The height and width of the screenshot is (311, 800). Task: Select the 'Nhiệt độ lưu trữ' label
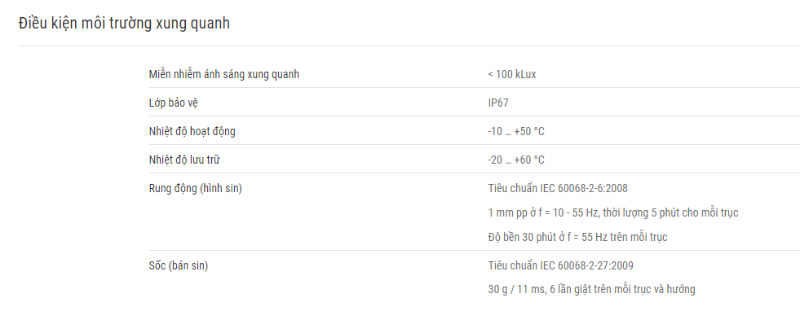tap(183, 160)
